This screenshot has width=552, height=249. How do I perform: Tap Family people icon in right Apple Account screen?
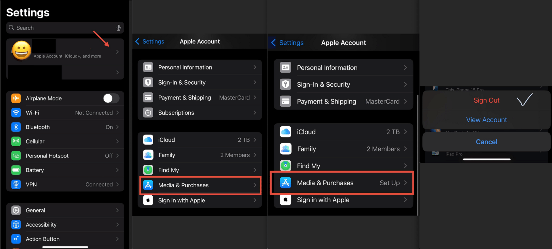285,149
